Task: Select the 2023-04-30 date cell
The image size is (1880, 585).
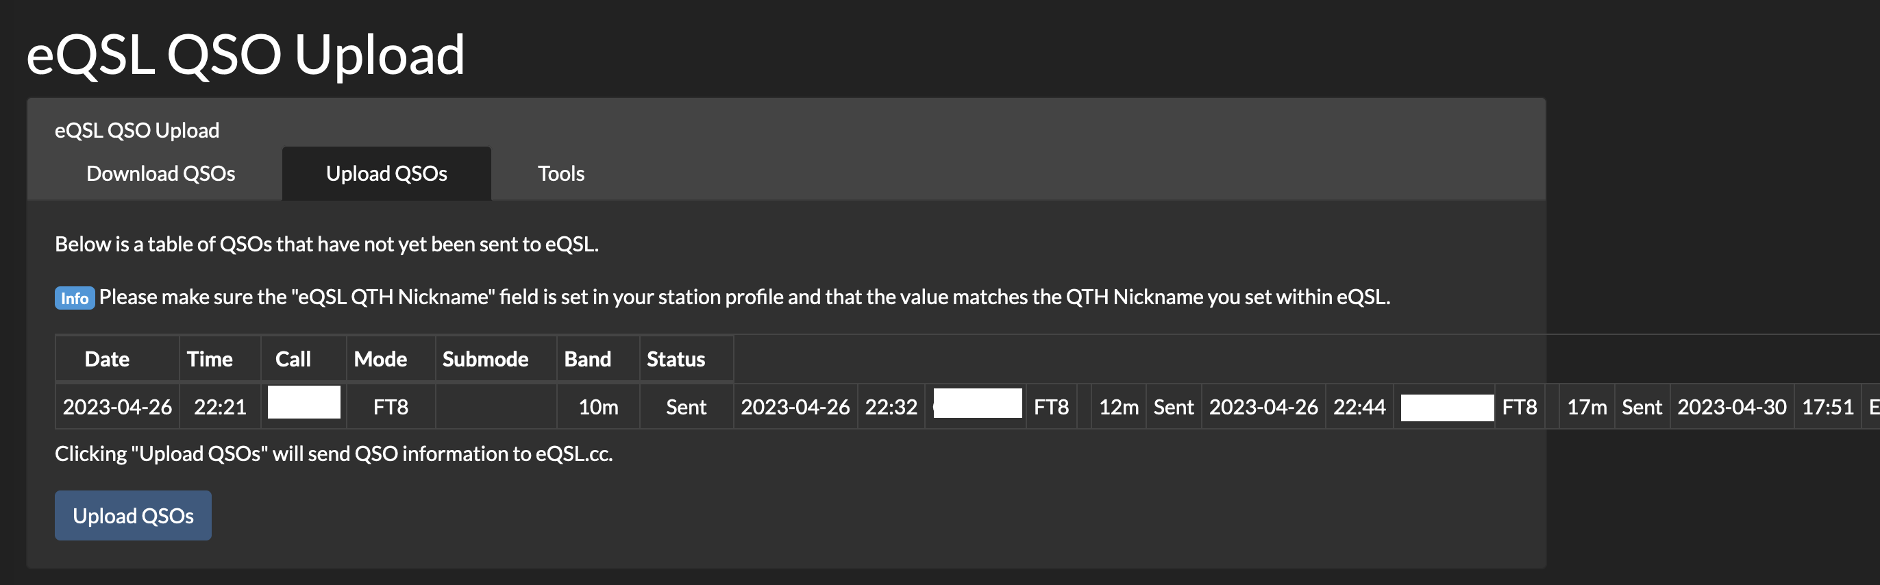Action: click(x=1732, y=406)
